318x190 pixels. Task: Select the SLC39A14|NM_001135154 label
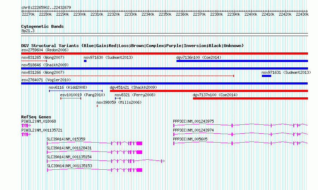click(69, 157)
